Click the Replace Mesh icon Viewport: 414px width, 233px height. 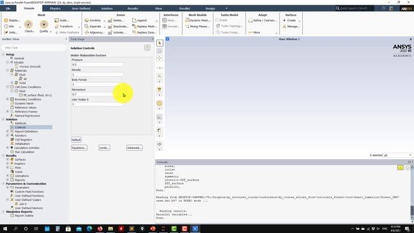[x=134, y=27]
